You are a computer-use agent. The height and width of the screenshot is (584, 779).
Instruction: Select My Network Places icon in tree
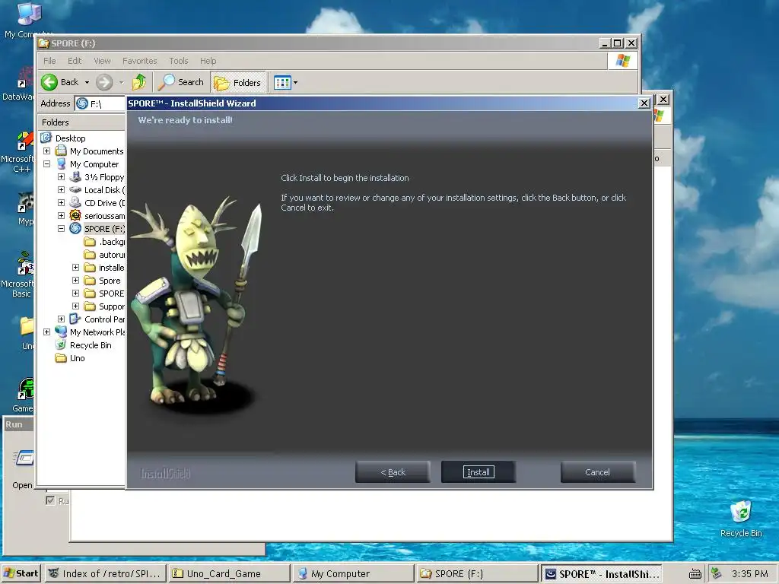tap(61, 332)
